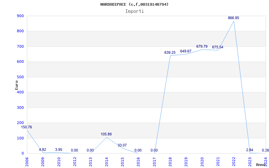Select the 639.25 value label for 2018
269x168 pixels.
tap(170, 52)
